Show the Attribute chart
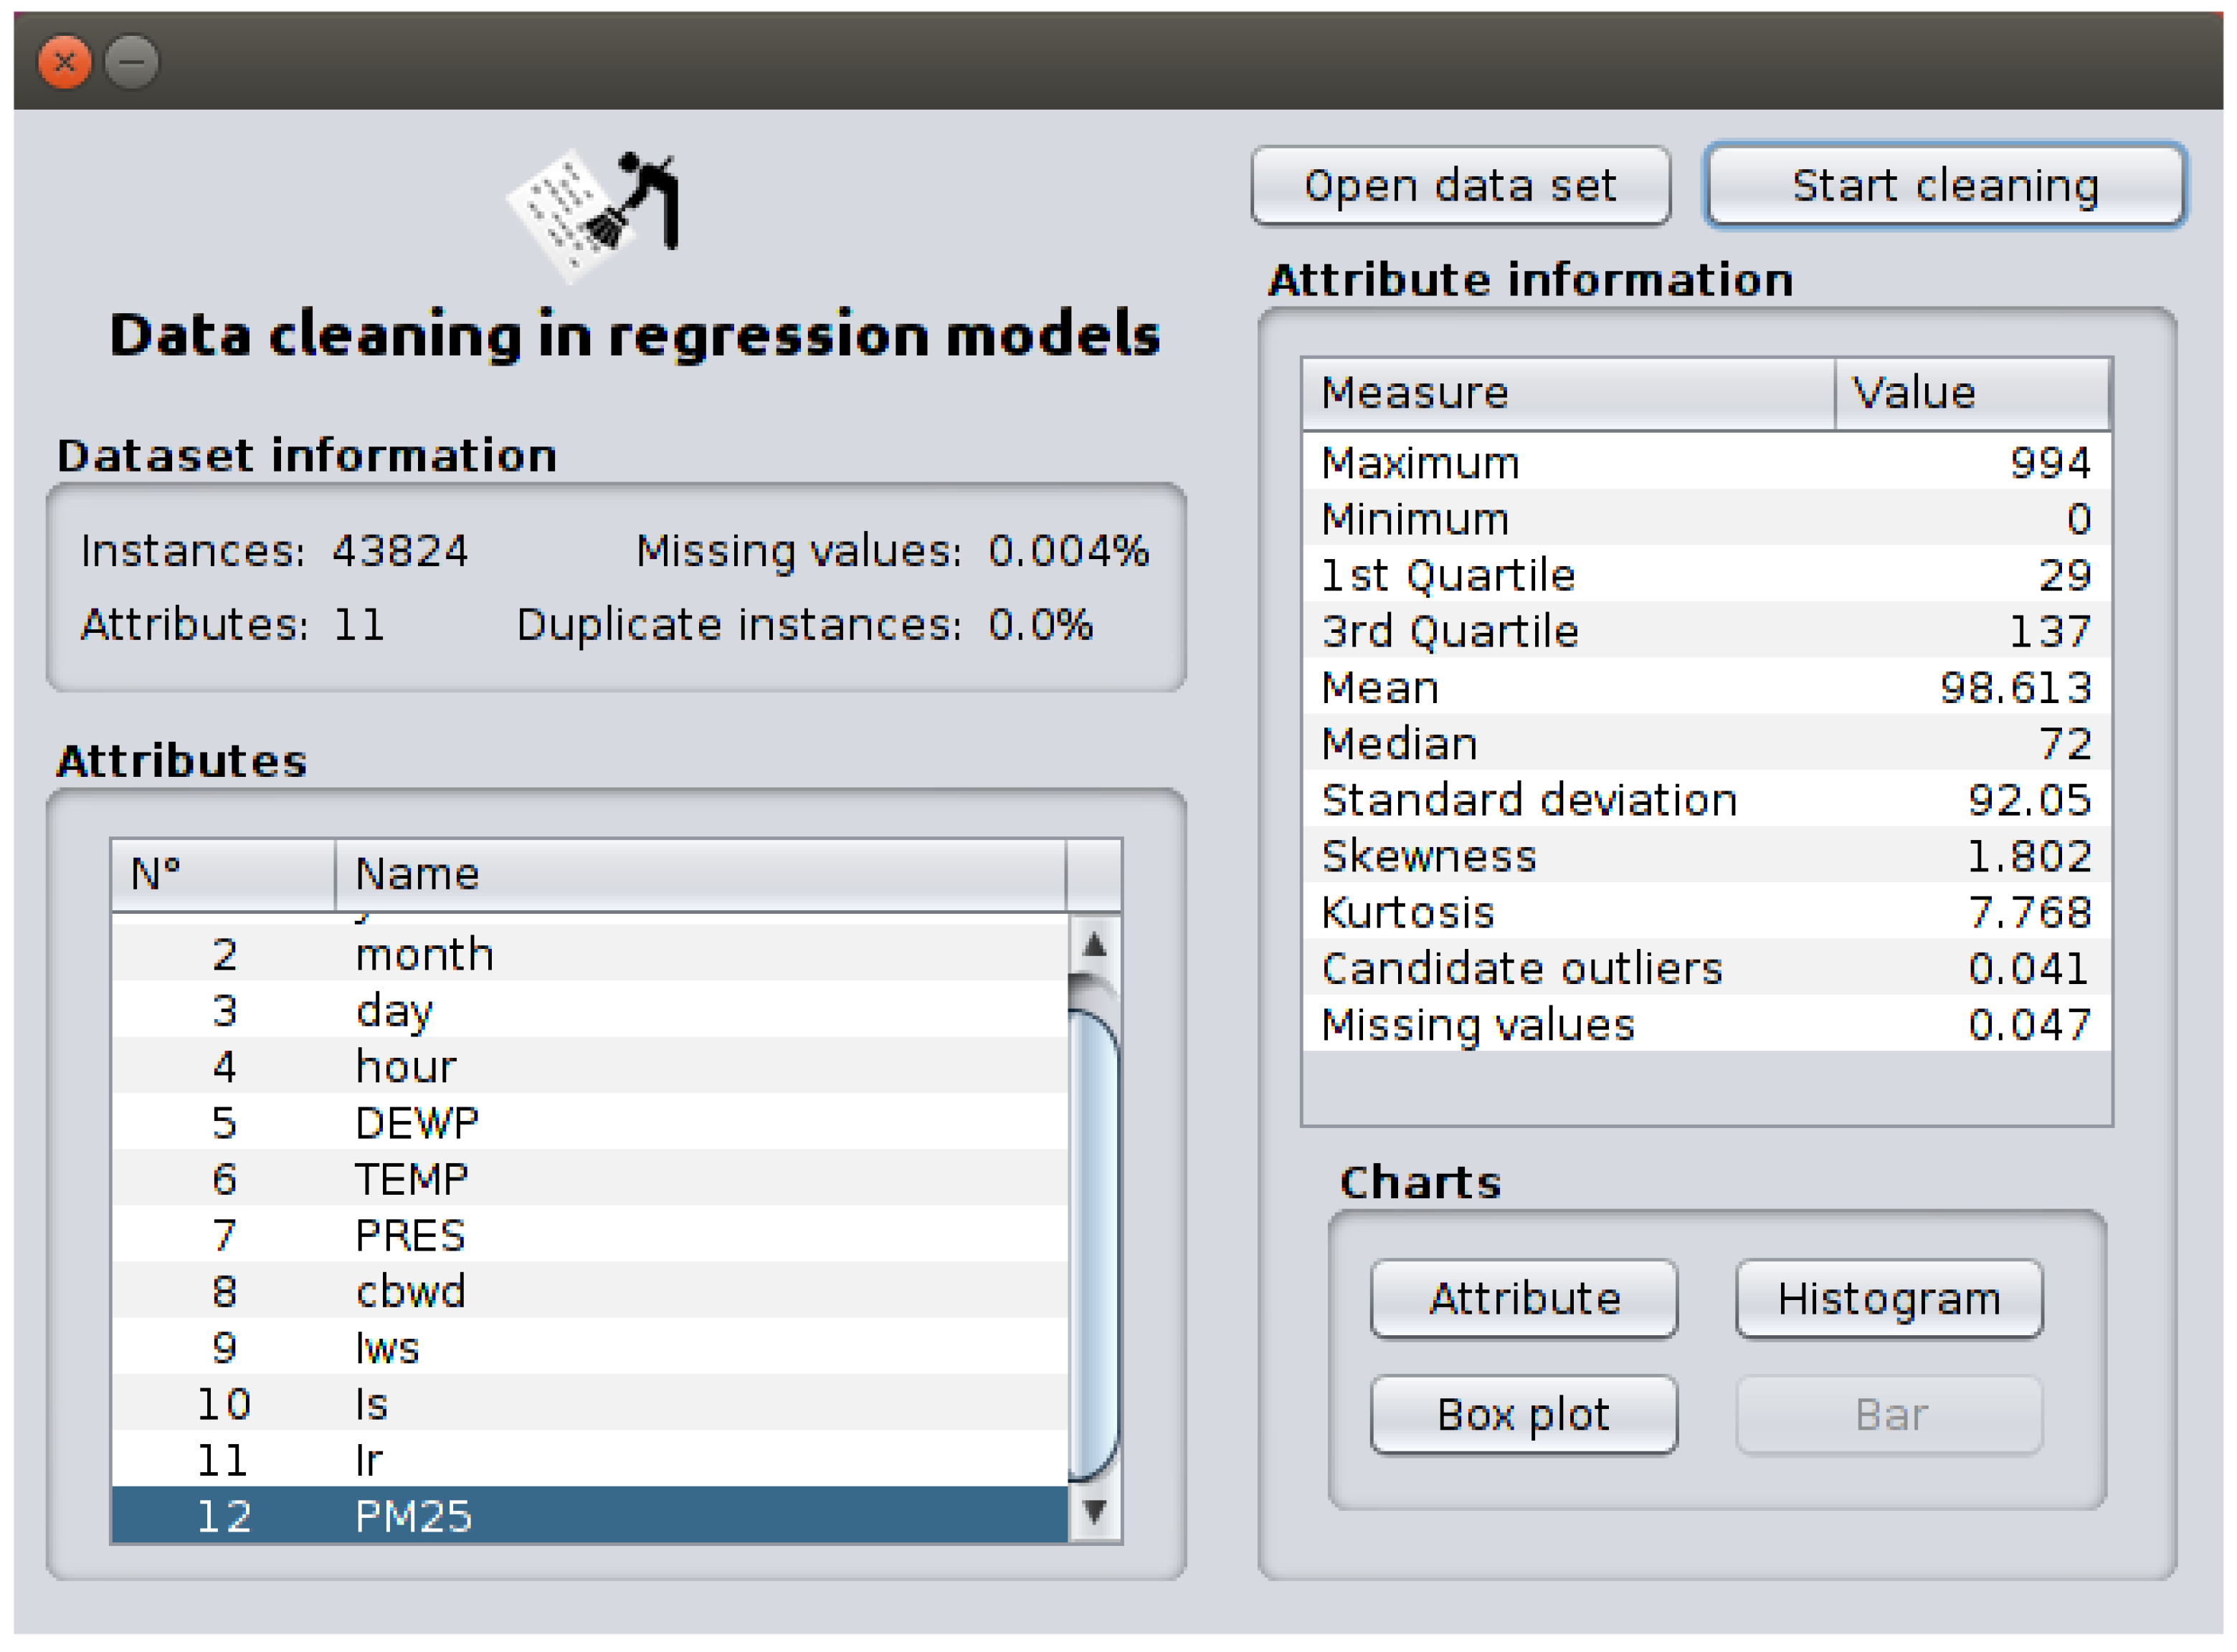This screenshot has width=2237, height=1652. (1524, 1299)
